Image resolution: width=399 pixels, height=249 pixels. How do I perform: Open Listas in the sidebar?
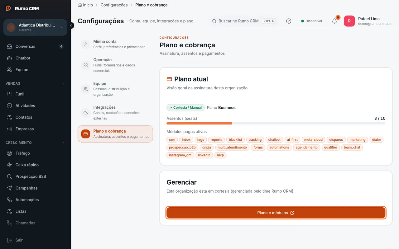pos(35,211)
